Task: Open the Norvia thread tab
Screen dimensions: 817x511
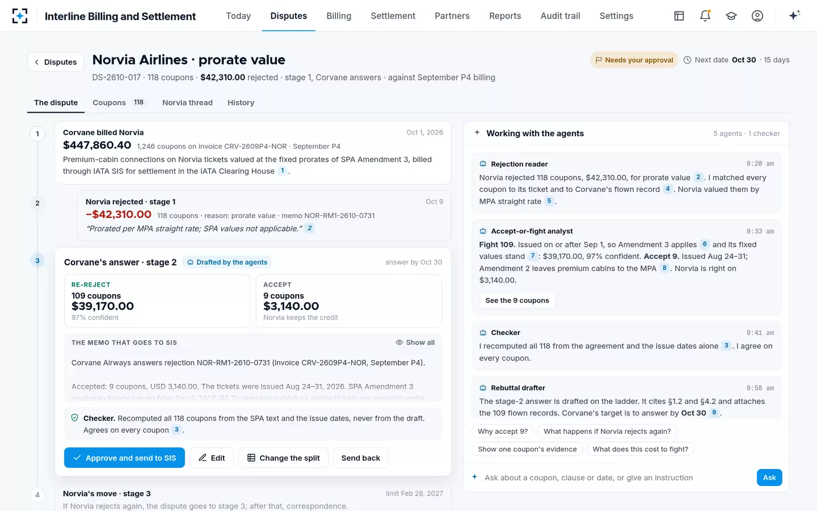Action: [x=187, y=103]
